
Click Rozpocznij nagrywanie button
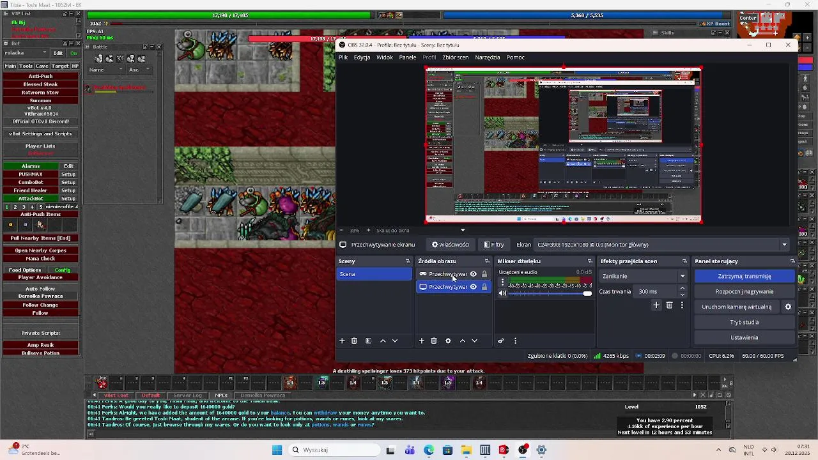click(745, 291)
